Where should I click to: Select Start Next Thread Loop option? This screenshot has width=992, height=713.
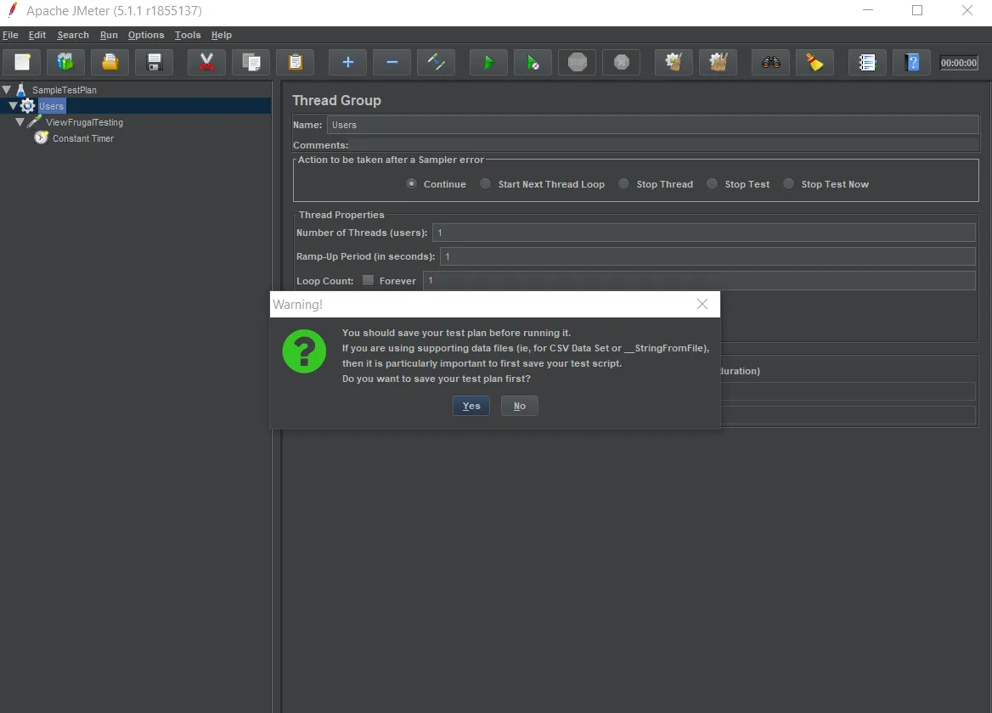485,184
